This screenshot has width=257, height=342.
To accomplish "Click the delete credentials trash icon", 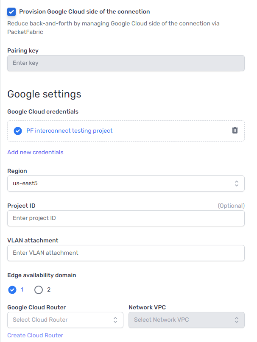I will click(235, 131).
